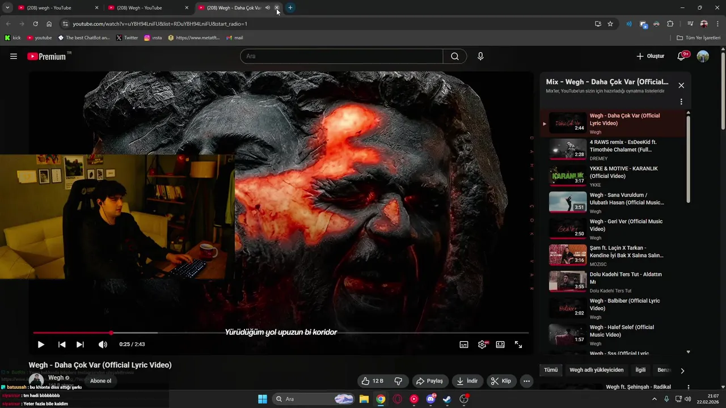Open the Twitter bookmark
726x408 pixels.
click(x=127, y=38)
